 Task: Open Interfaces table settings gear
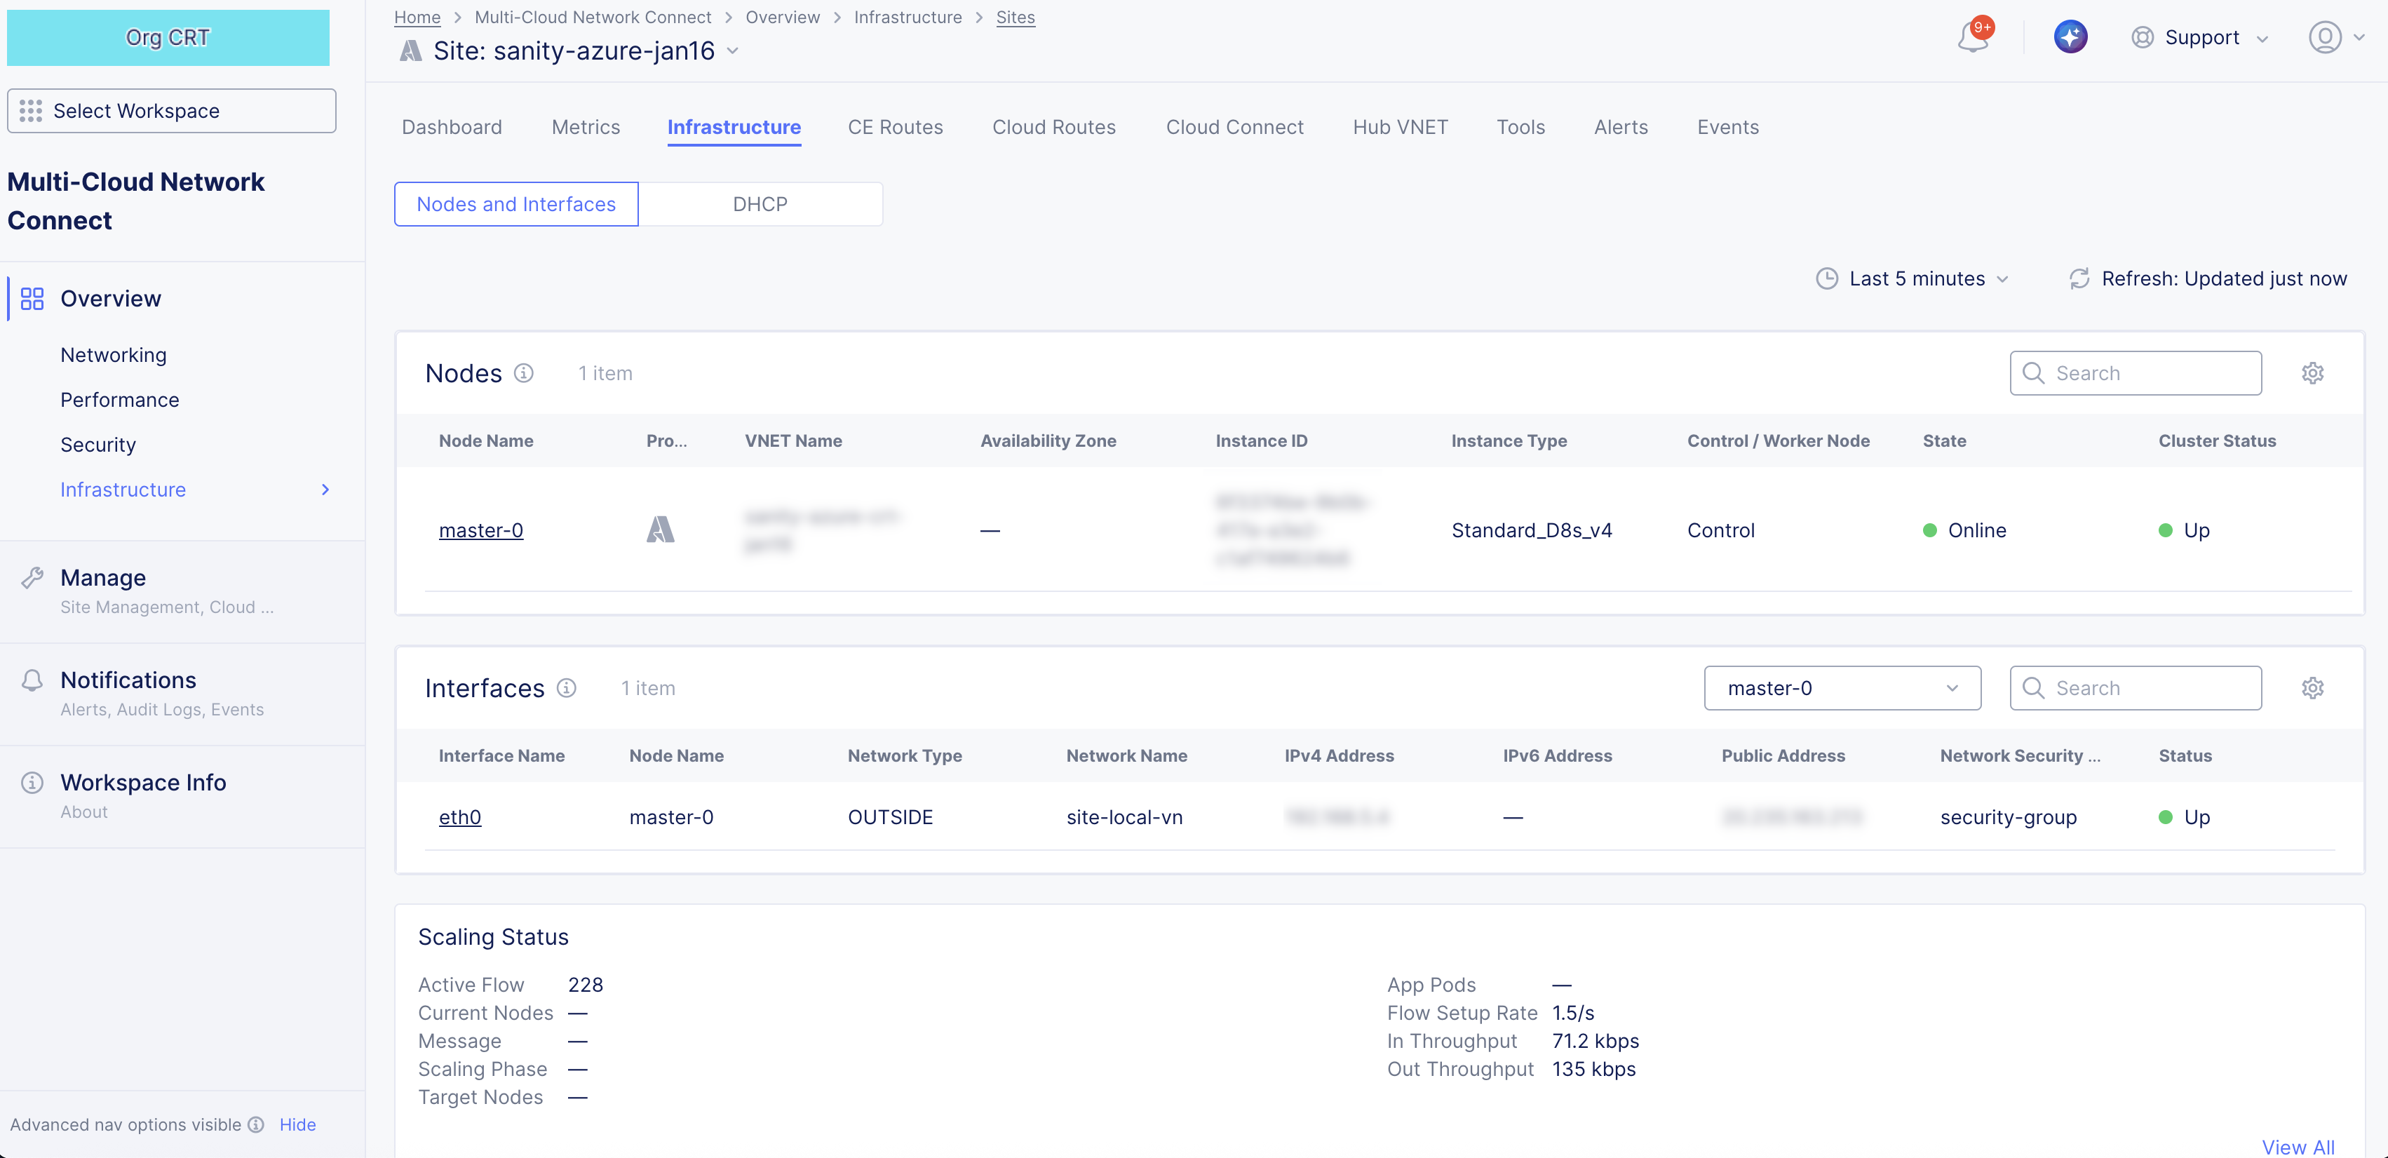(2312, 688)
